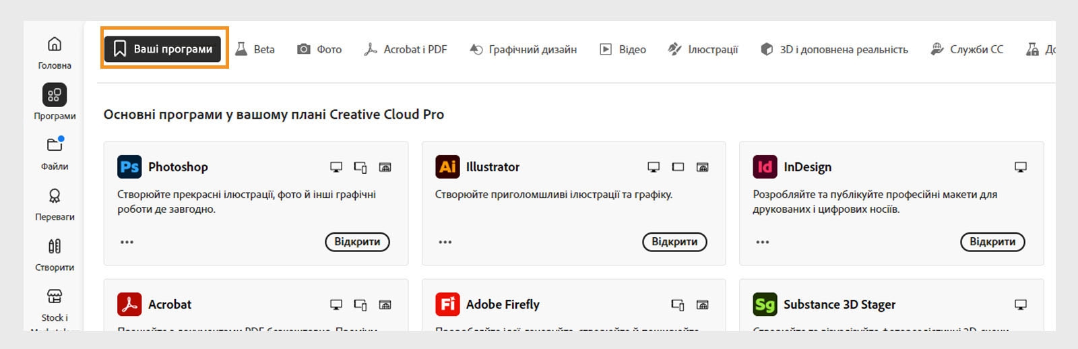Screen dimensions: 1078x349
Task: Click the Adobe Firefly Fi icon
Action: pos(447,304)
